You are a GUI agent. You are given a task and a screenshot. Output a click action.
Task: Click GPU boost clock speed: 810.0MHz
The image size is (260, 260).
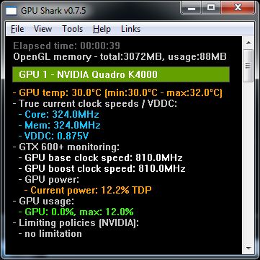(x=102, y=168)
